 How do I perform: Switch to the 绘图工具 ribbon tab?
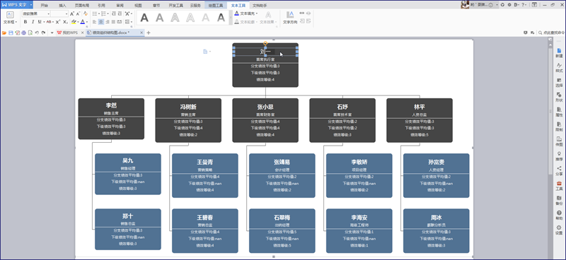[x=216, y=6]
